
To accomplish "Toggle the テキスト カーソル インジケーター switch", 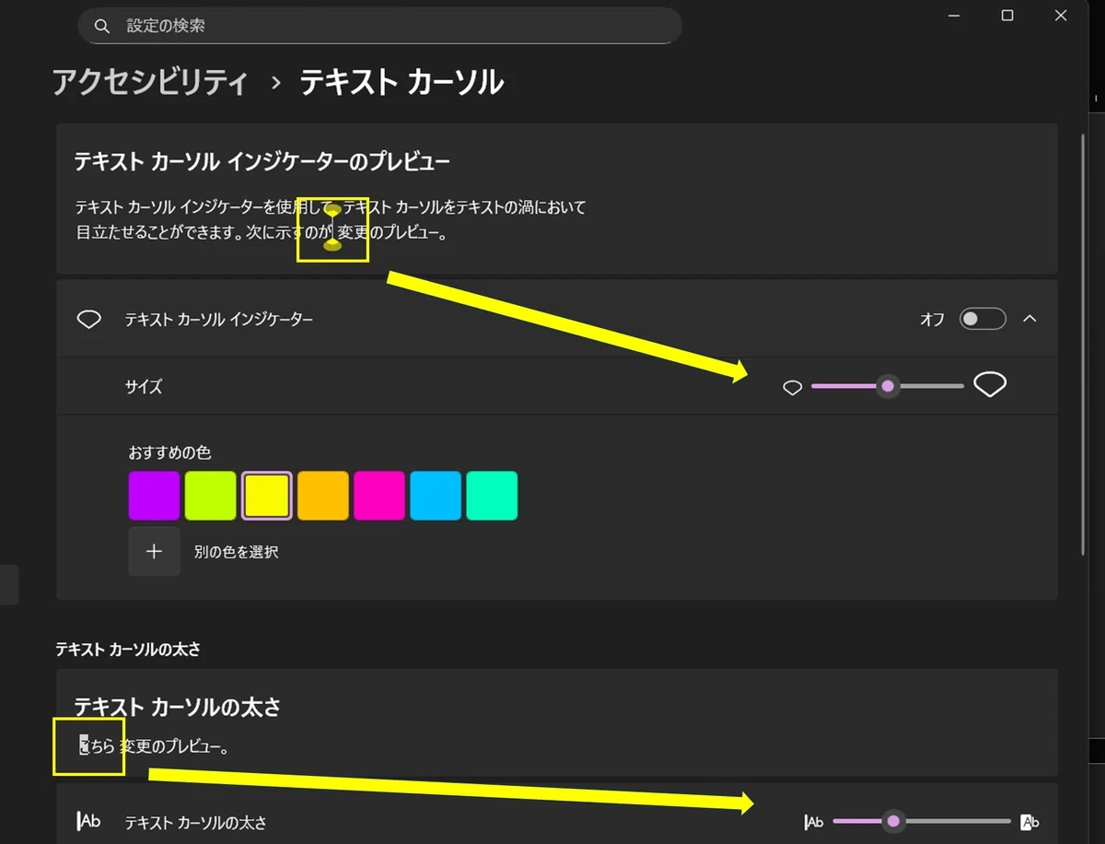I will point(983,319).
